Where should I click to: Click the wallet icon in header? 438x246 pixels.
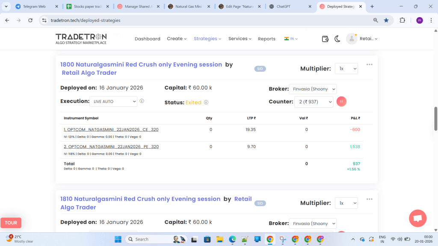point(325,39)
